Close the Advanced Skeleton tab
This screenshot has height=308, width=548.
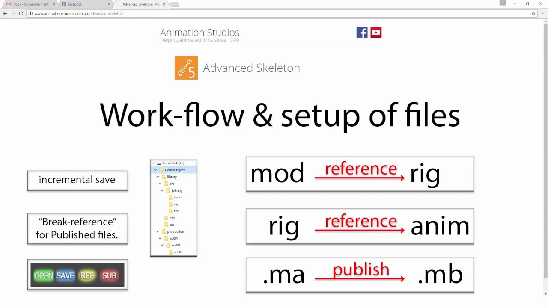[164, 4]
